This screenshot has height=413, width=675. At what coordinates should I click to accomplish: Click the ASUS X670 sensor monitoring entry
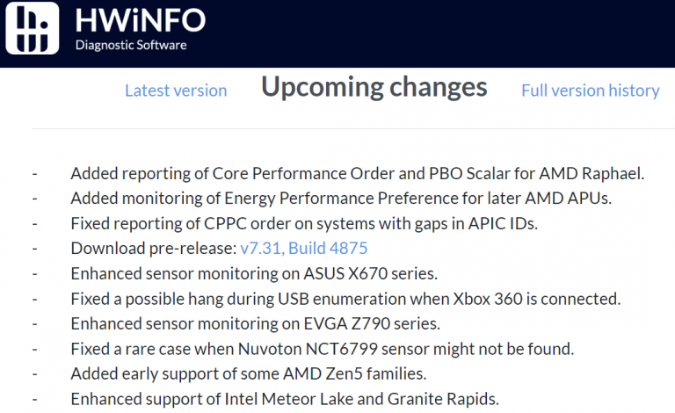coord(254,273)
